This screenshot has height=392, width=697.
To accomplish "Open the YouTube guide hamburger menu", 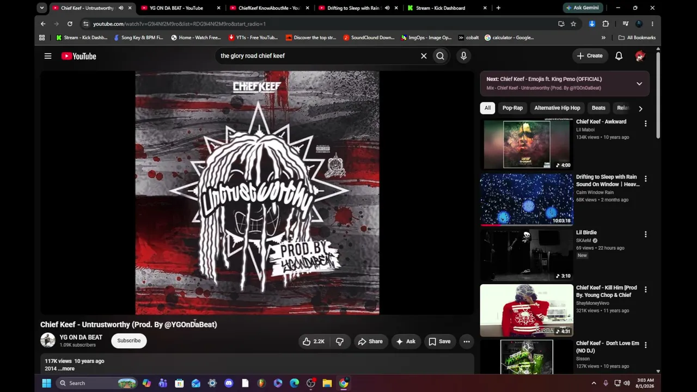I will [x=48, y=56].
